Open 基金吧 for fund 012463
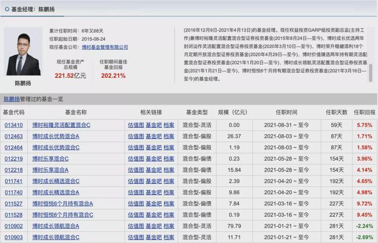The height and width of the screenshot is (243, 378). 154,136
